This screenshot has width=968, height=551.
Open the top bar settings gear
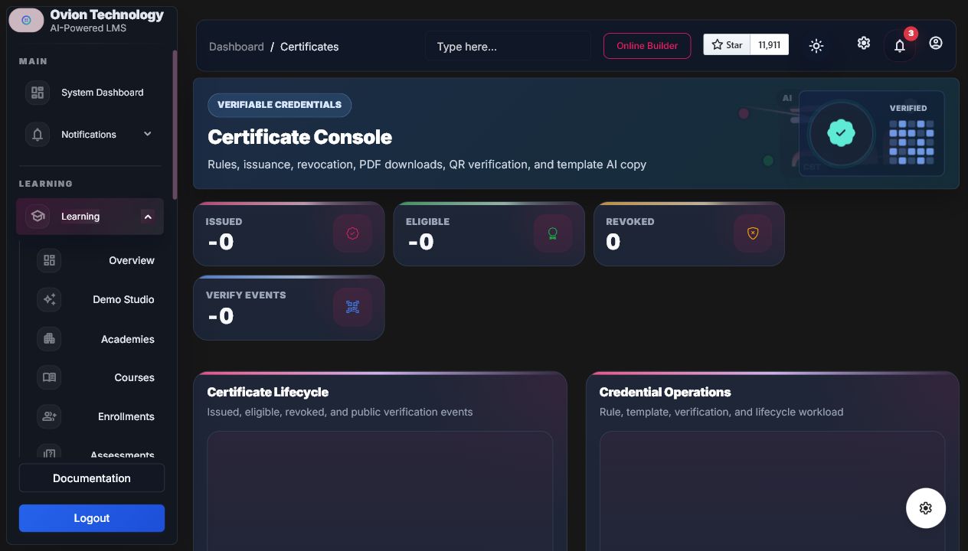(864, 43)
